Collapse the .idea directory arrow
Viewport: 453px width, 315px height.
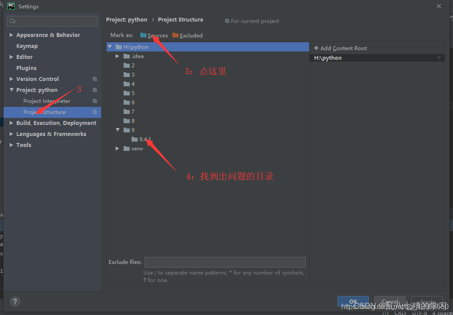click(117, 56)
